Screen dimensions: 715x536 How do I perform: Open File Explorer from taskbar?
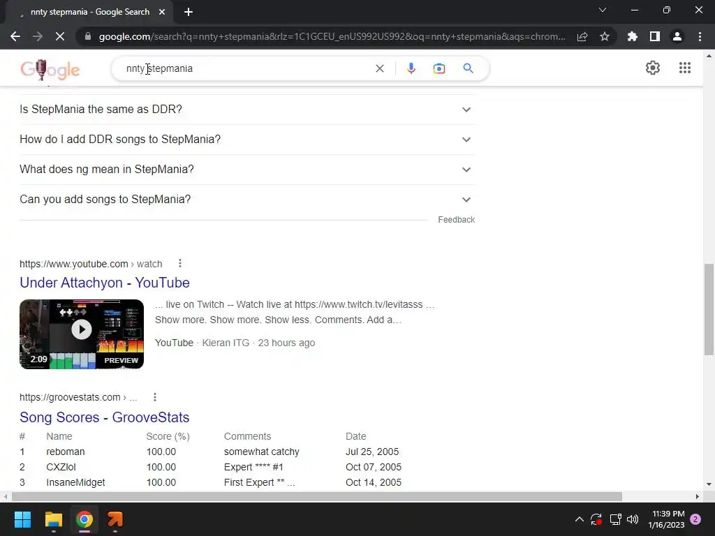[x=53, y=519]
